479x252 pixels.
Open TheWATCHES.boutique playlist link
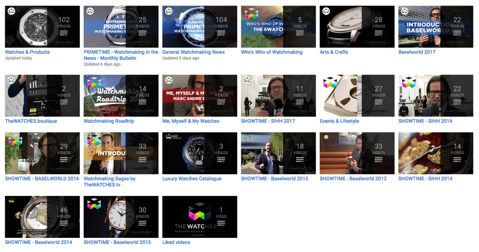point(31,121)
